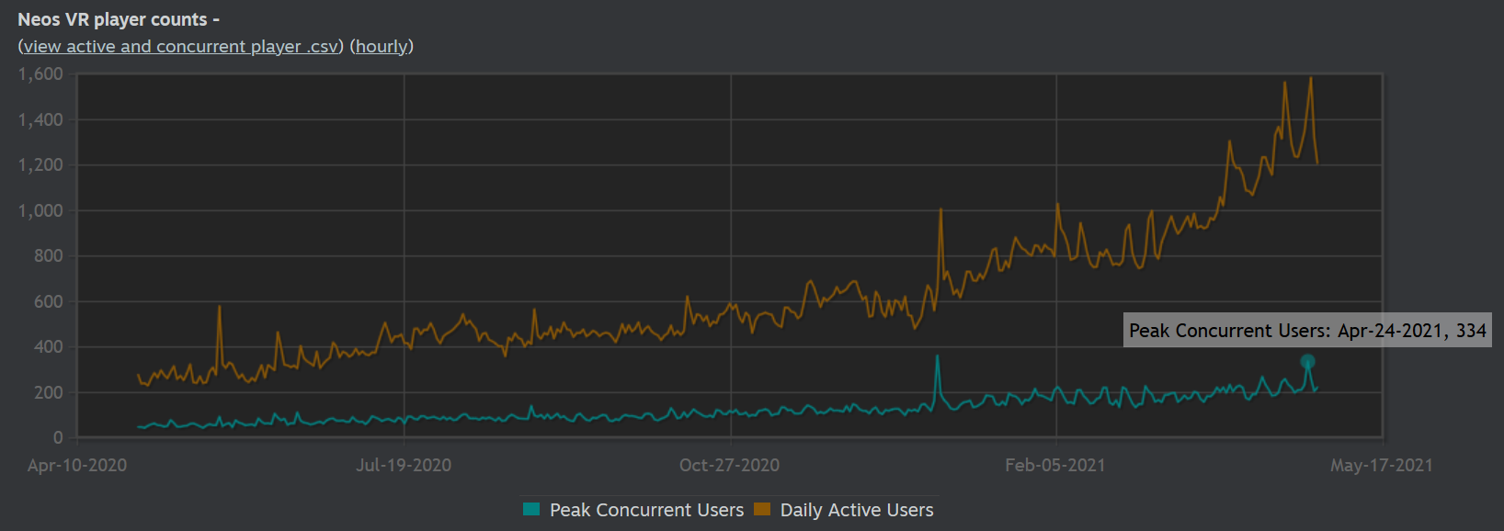Click the Peak Concurrent Users tooltip box
Screen dimensions: 1504x531
[1306, 331]
